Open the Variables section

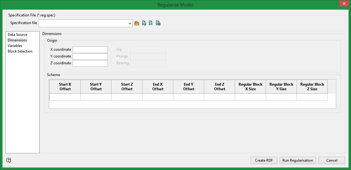(x=15, y=46)
